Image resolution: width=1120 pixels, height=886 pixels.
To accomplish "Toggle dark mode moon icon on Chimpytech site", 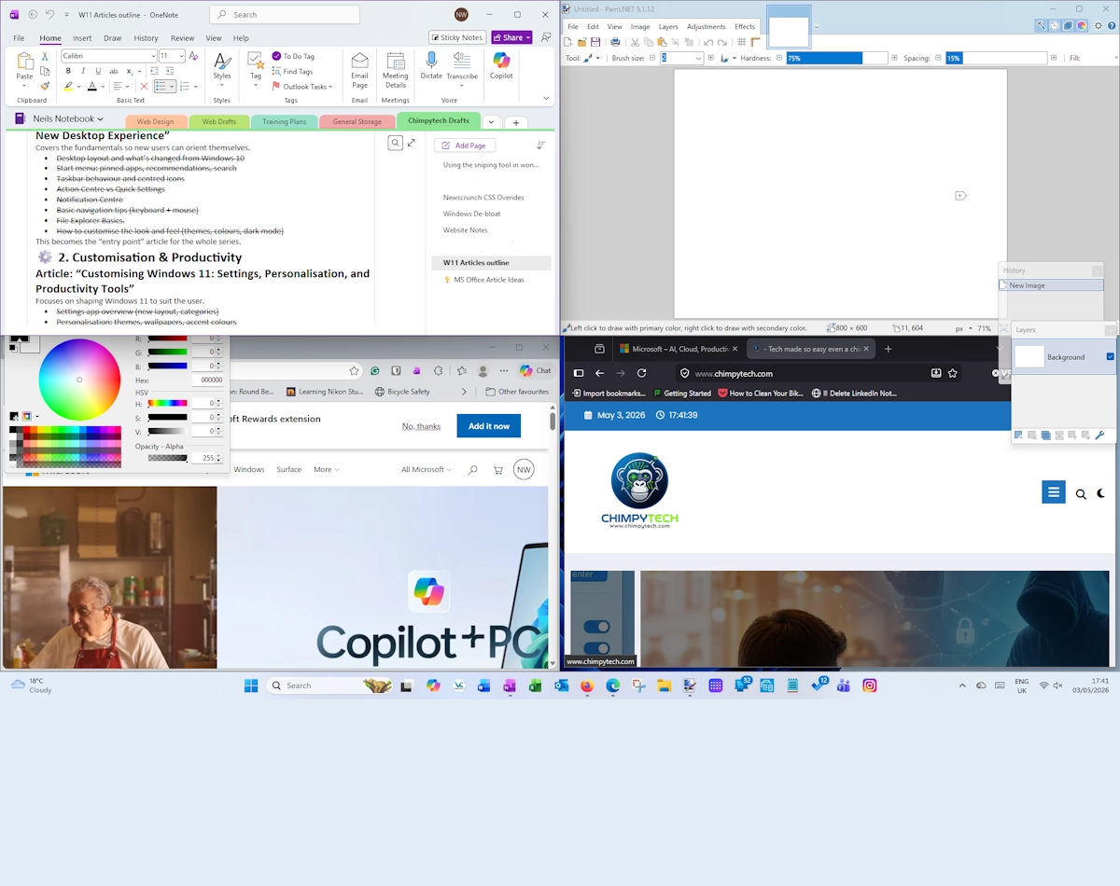I will click(x=1101, y=493).
